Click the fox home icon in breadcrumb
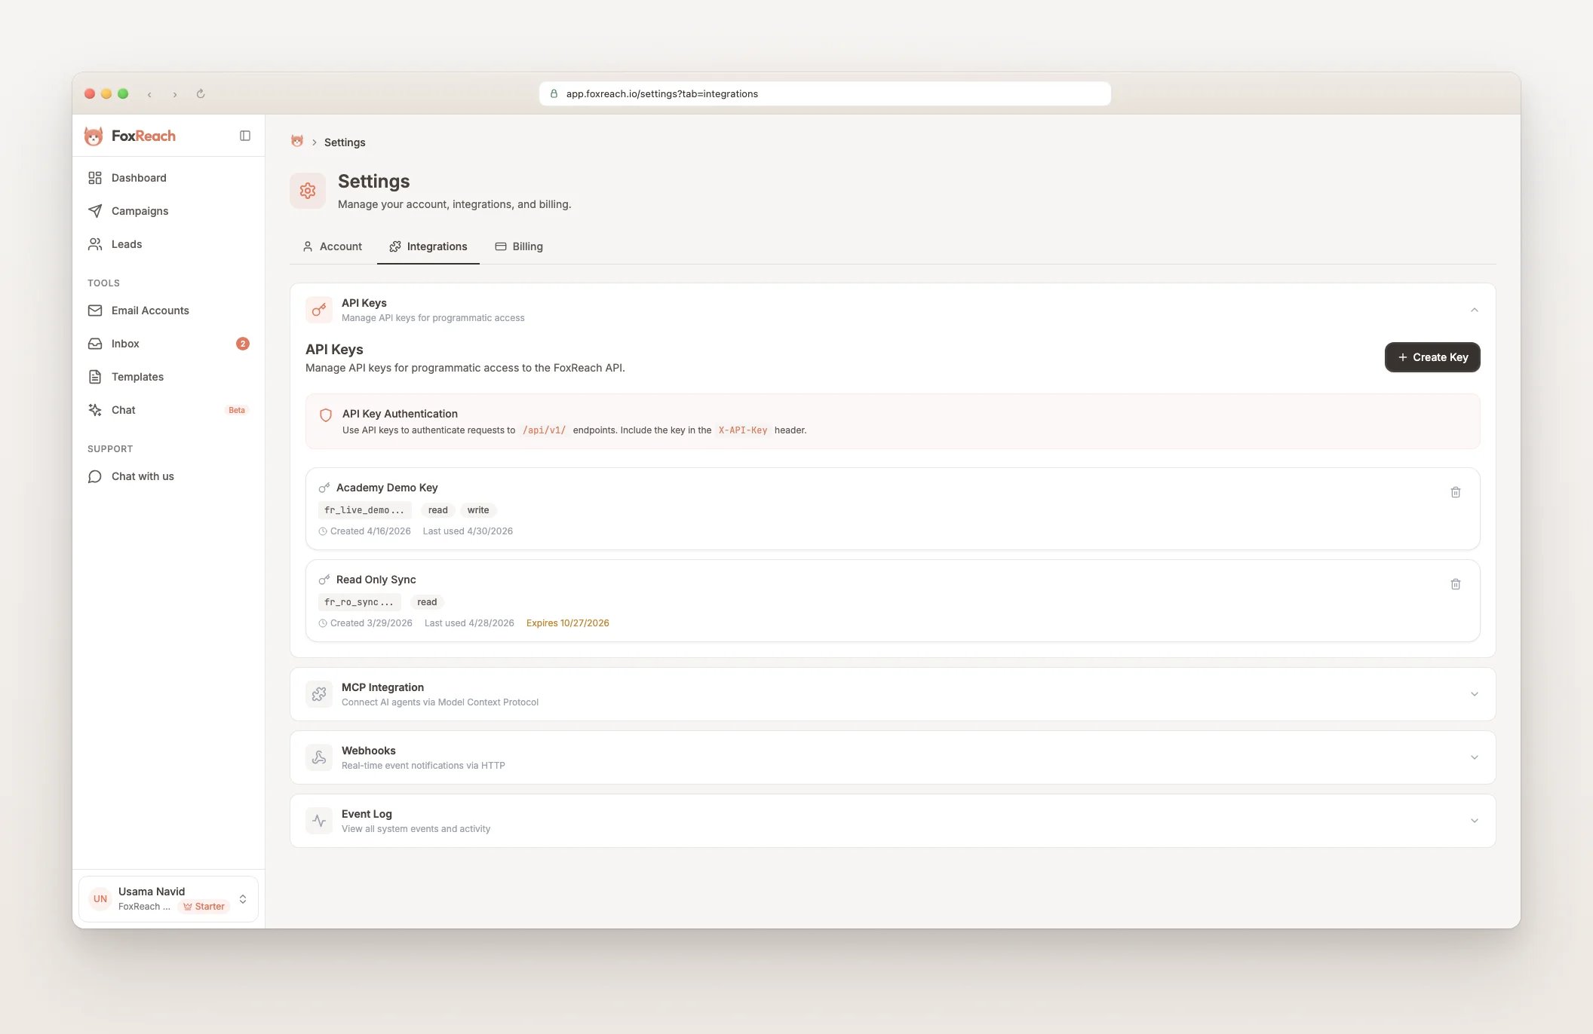Viewport: 1593px width, 1034px height. tap(297, 142)
